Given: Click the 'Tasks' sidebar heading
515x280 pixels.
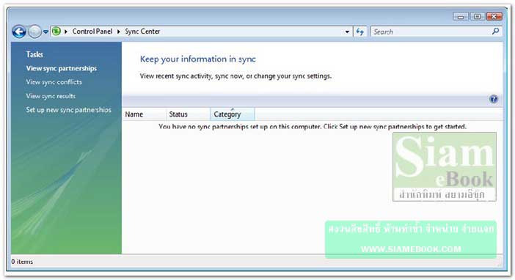Looking at the screenshot, I should [x=34, y=54].
